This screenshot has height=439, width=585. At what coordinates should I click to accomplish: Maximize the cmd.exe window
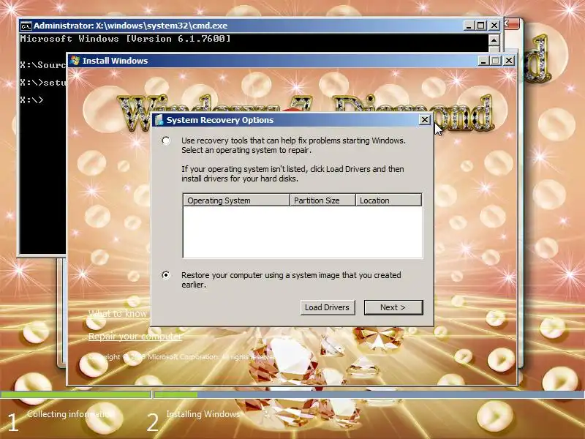click(x=481, y=26)
